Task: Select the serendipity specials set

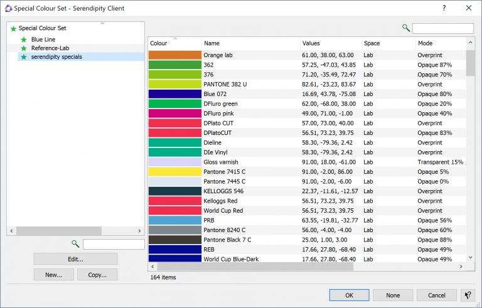Action: 56,57
